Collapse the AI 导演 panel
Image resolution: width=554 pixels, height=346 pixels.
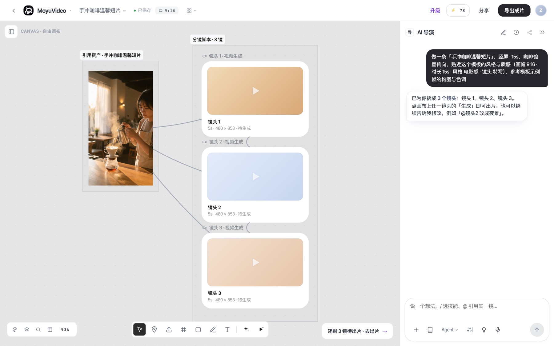(x=542, y=32)
